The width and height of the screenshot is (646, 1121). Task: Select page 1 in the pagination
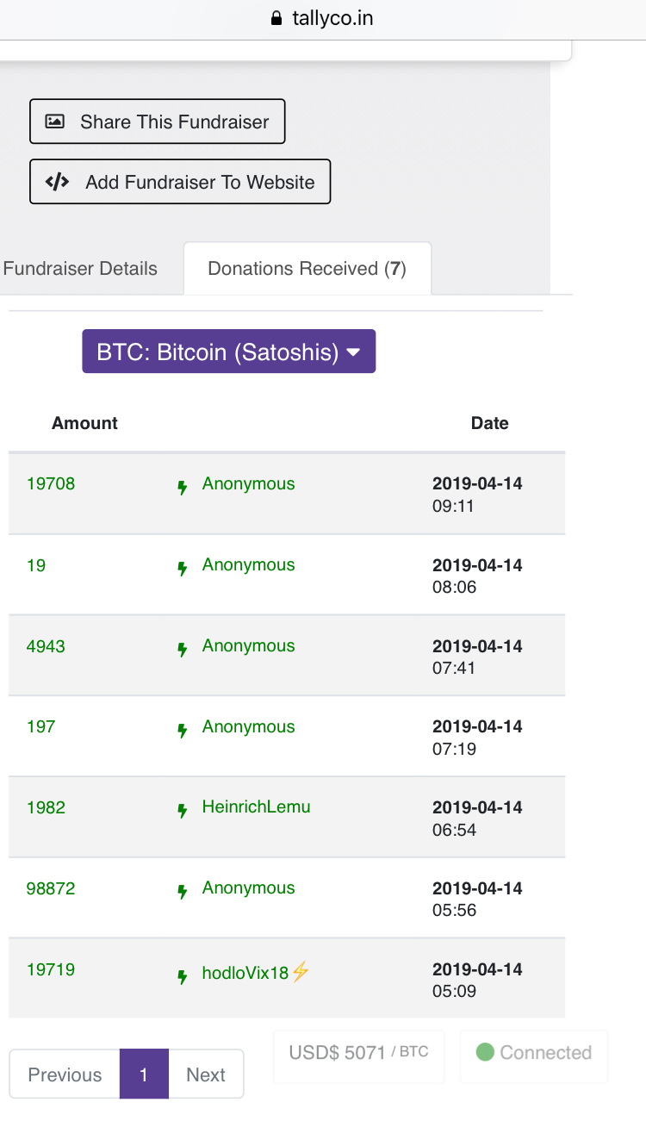144,1074
